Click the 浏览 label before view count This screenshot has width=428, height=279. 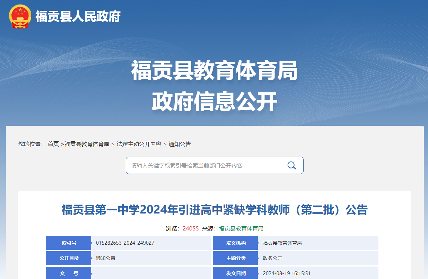click(173, 228)
